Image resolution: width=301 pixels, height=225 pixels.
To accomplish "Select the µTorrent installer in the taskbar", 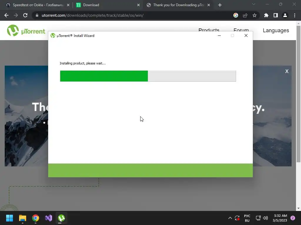I will [61, 218].
